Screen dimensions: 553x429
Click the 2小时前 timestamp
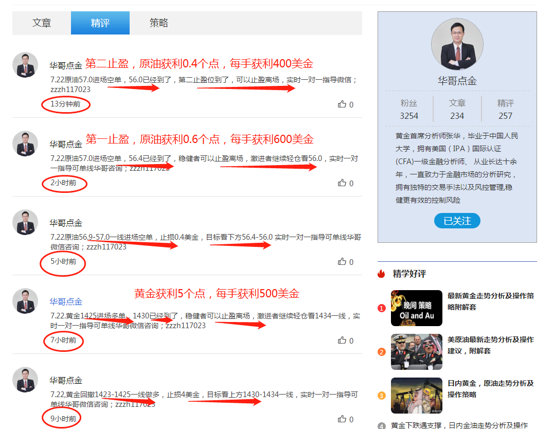click(63, 183)
